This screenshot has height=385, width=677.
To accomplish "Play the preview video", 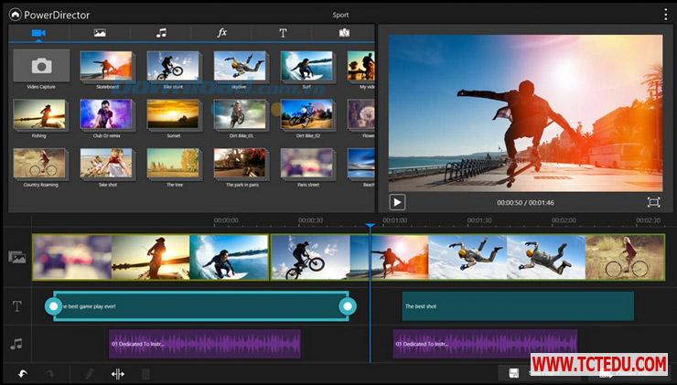I will pyautogui.click(x=397, y=202).
